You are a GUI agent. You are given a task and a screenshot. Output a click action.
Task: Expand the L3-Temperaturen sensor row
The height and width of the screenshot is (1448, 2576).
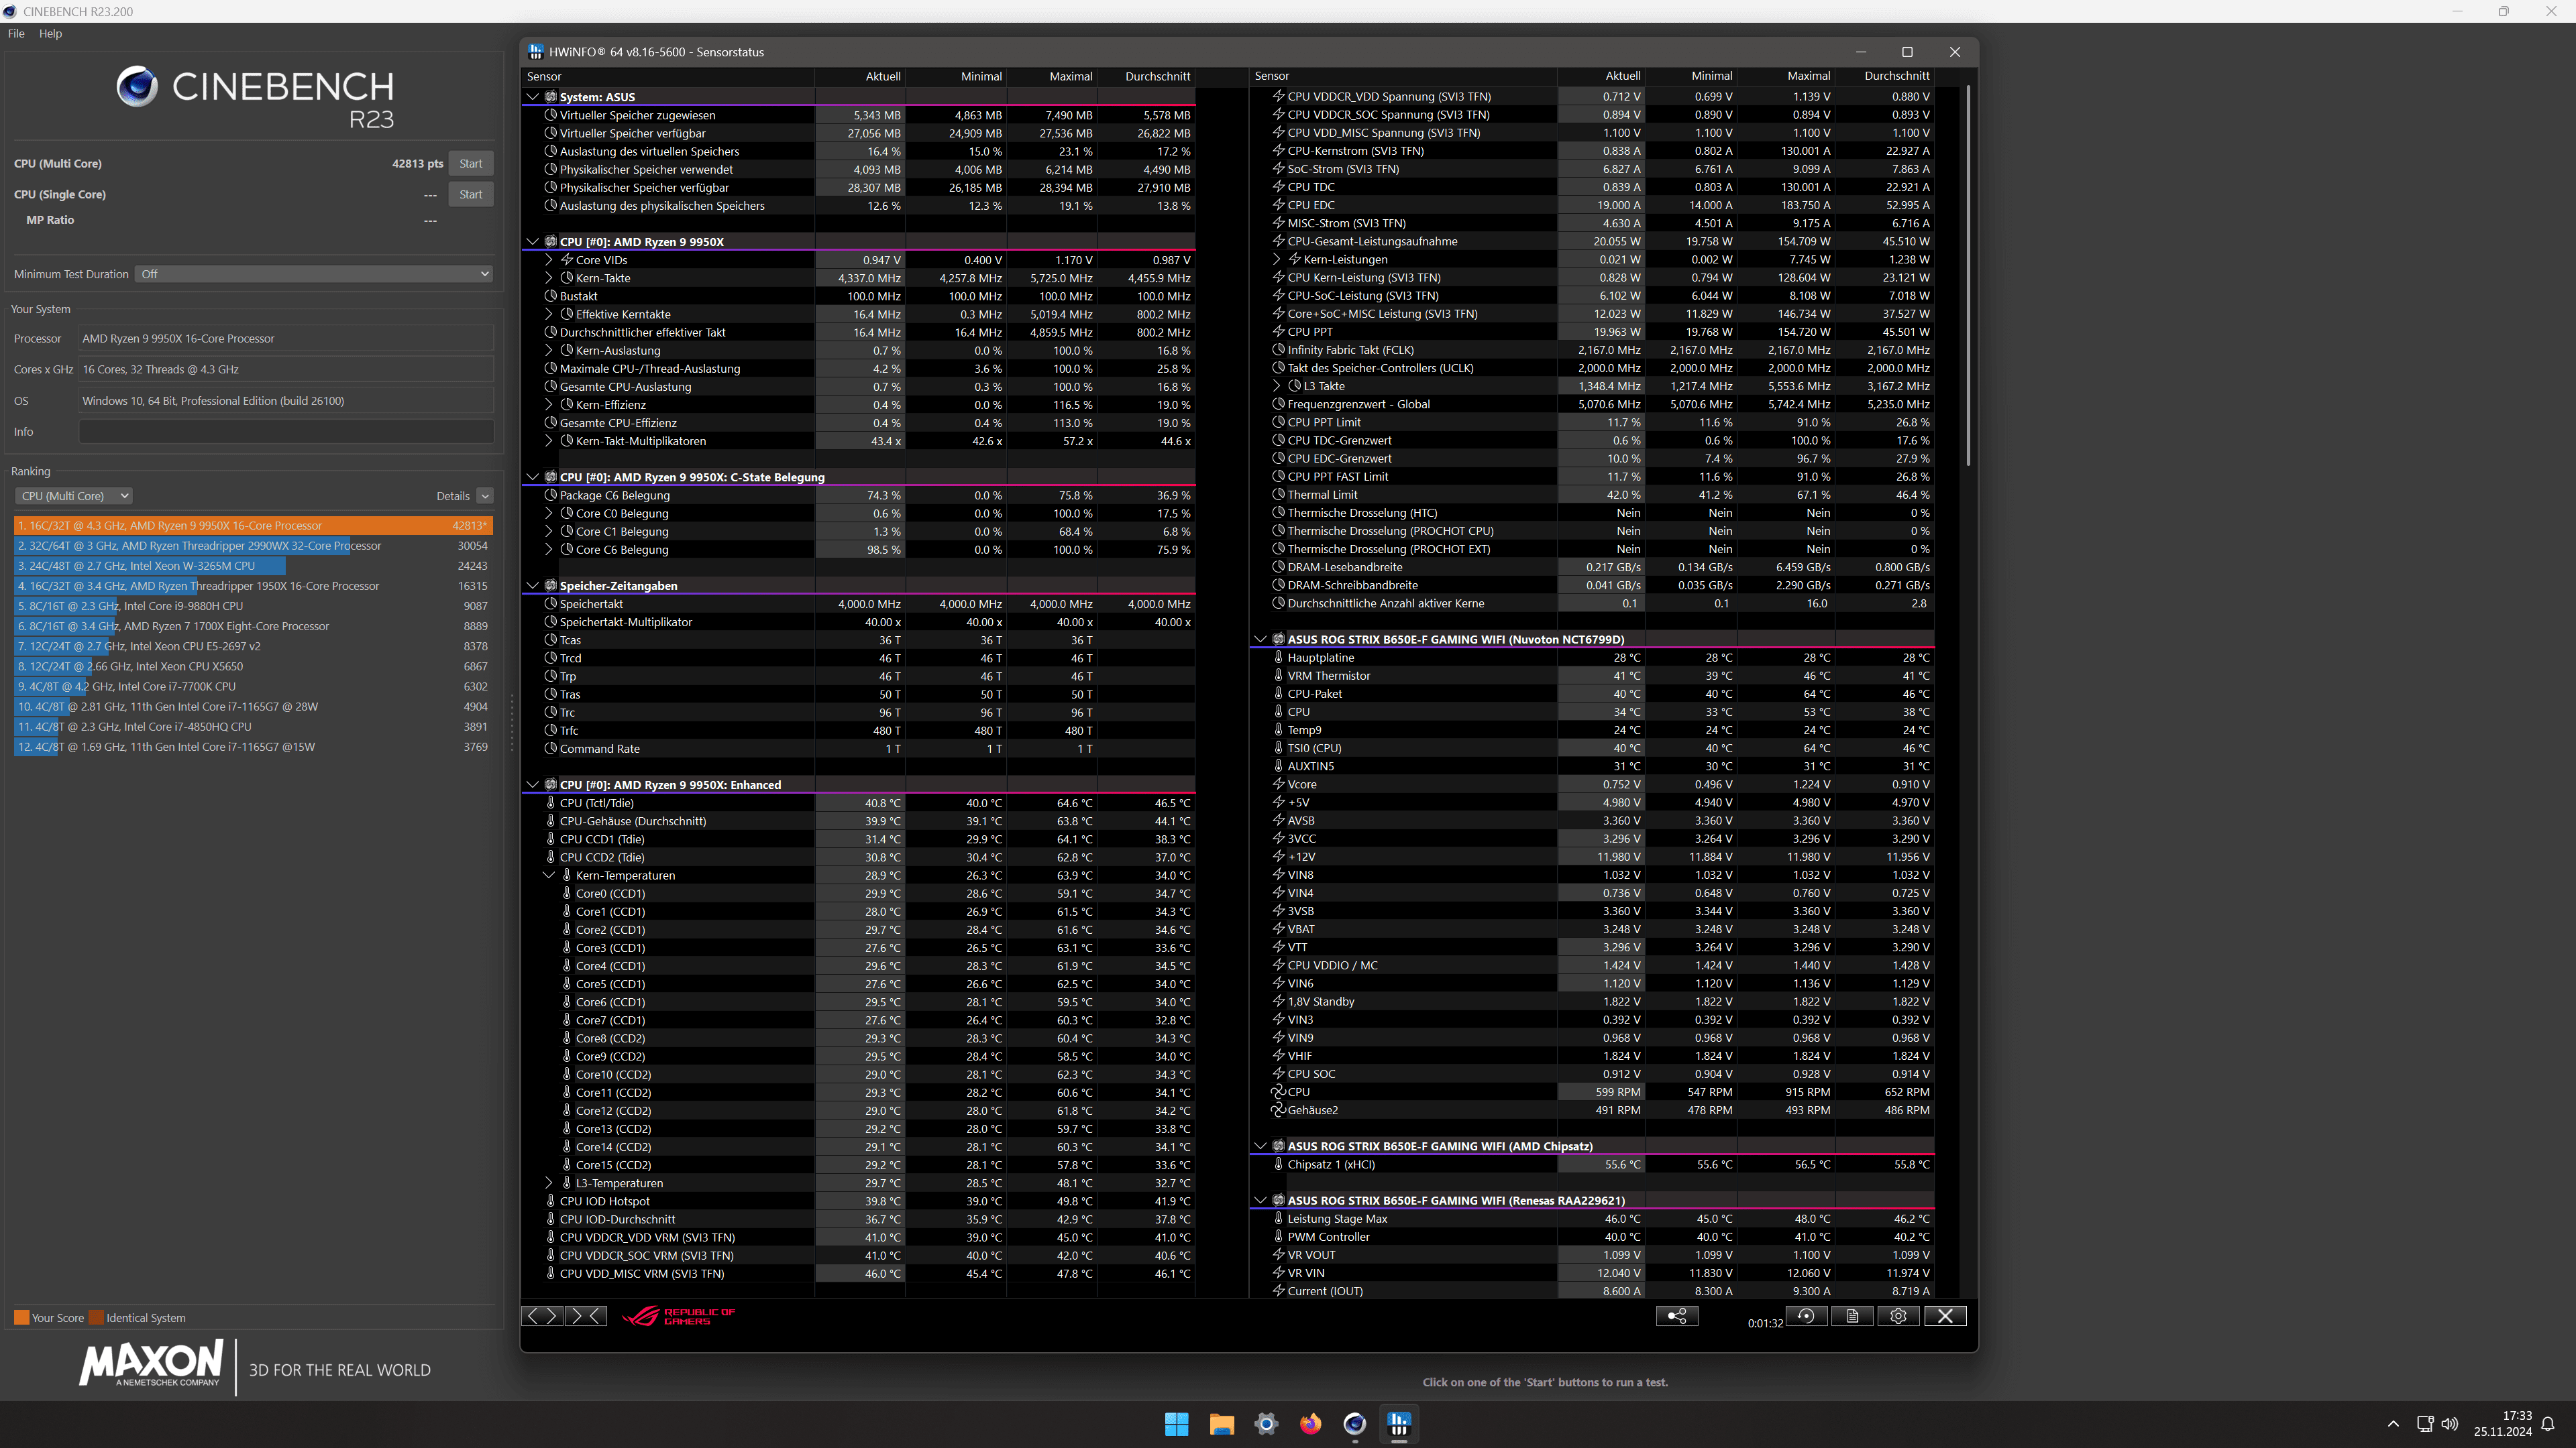tap(549, 1183)
